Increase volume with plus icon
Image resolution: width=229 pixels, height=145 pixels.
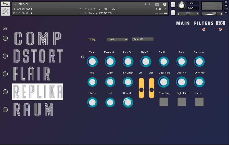(221, 14)
